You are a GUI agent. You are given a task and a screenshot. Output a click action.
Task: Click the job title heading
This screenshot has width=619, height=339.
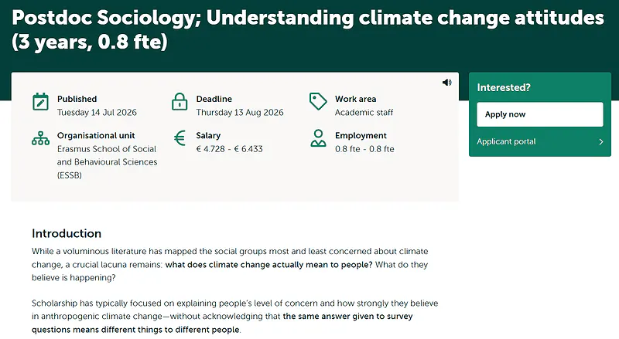click(308, 29)
